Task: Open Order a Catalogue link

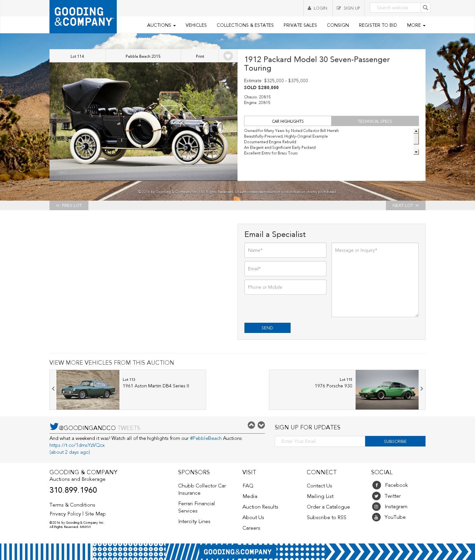Action: (x=328, y=507)
